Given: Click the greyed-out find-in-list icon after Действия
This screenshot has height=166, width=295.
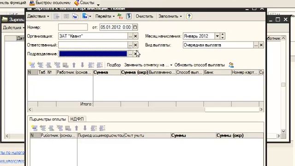Looking at the screenshot, I should click(56, 17).
